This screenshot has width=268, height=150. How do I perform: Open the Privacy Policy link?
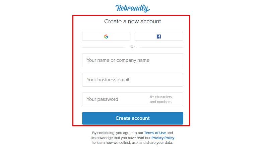[x=163, y=138]
